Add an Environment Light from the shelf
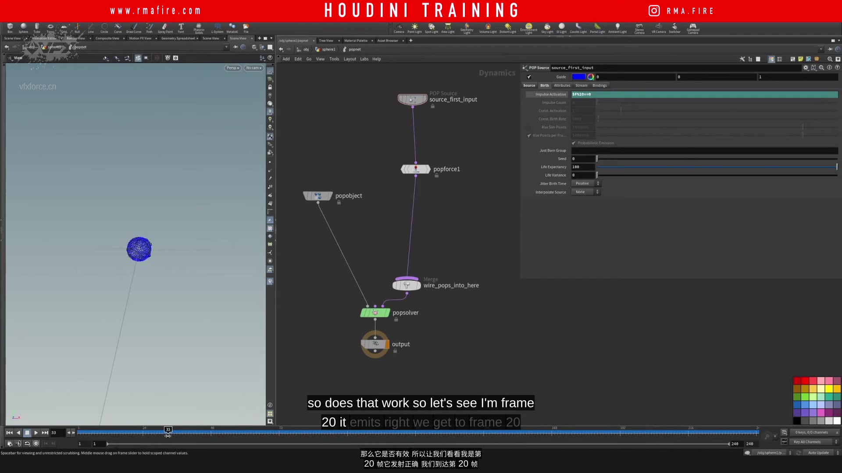Screen dimensions: 842x473 (x=529, y=29)
